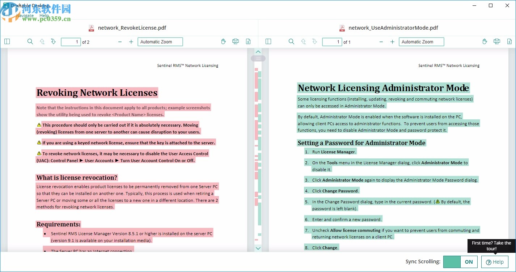The width and height of the screenshot is (516, 272).
Task: Go to previous page in UseAdministratorMode pane
Action: pyautogui.click(x=303, y=42)
